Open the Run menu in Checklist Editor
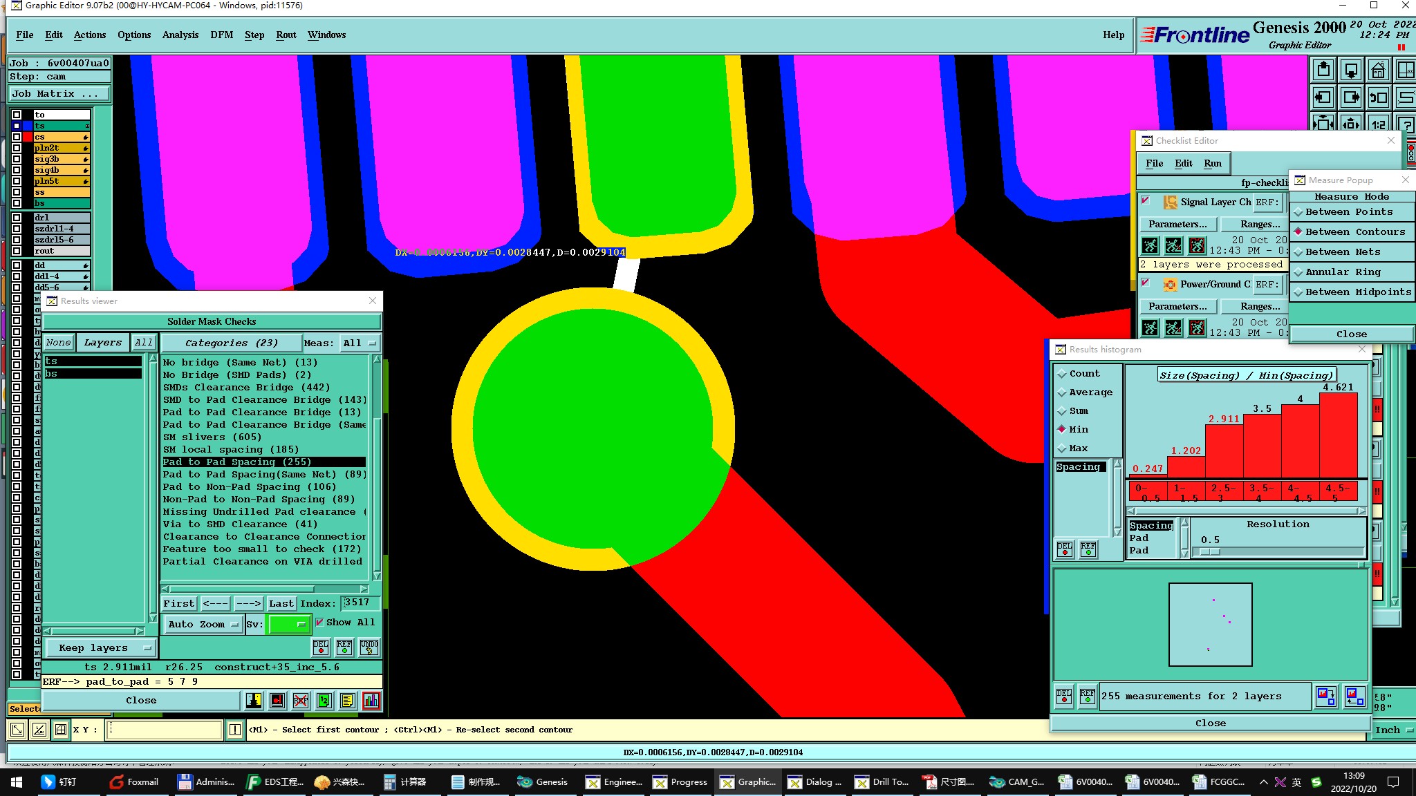The image size is (1416, 796). pos(1213,164)
